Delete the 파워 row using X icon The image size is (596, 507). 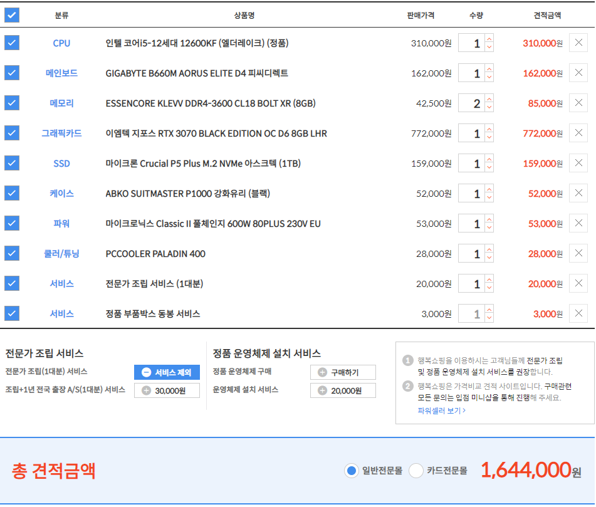578,222
